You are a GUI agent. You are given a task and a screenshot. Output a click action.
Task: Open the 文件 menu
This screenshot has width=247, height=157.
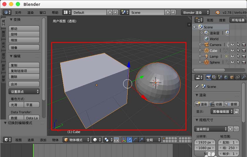18,13
